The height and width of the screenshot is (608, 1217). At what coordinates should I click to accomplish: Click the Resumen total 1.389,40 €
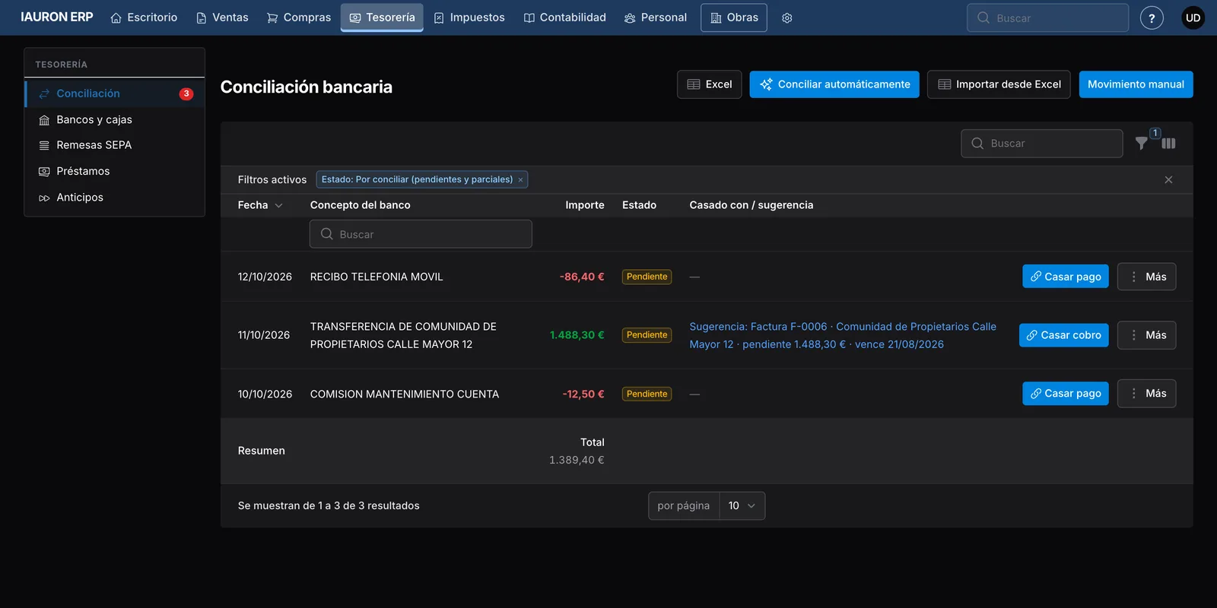(x=577, y=460)
